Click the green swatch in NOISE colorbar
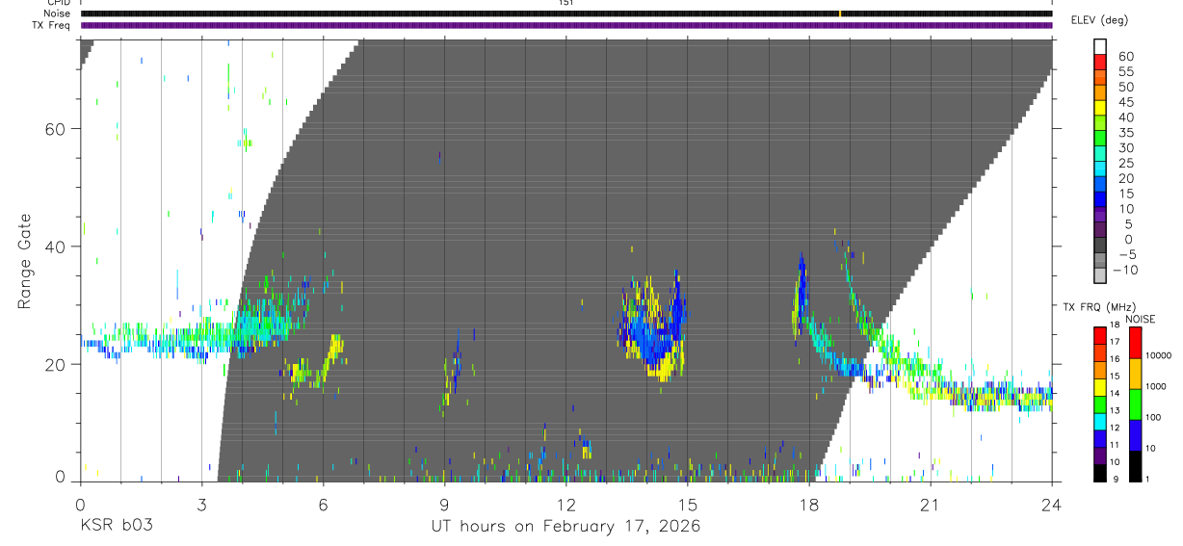 tap(1135, 403)
